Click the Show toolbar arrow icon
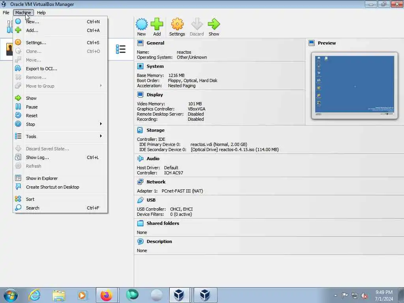 point(214,24)
